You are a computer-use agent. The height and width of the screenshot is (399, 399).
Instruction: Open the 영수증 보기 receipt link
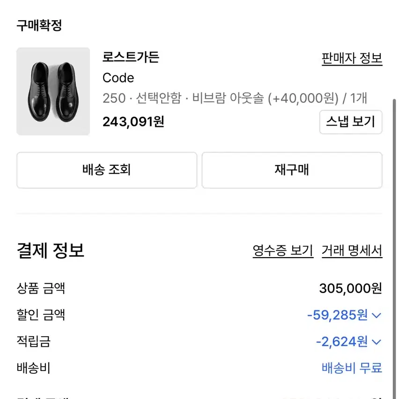click(283, 251)
